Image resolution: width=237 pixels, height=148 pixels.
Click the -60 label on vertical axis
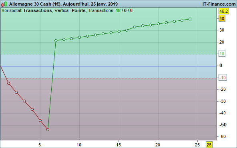pos(222,136)
